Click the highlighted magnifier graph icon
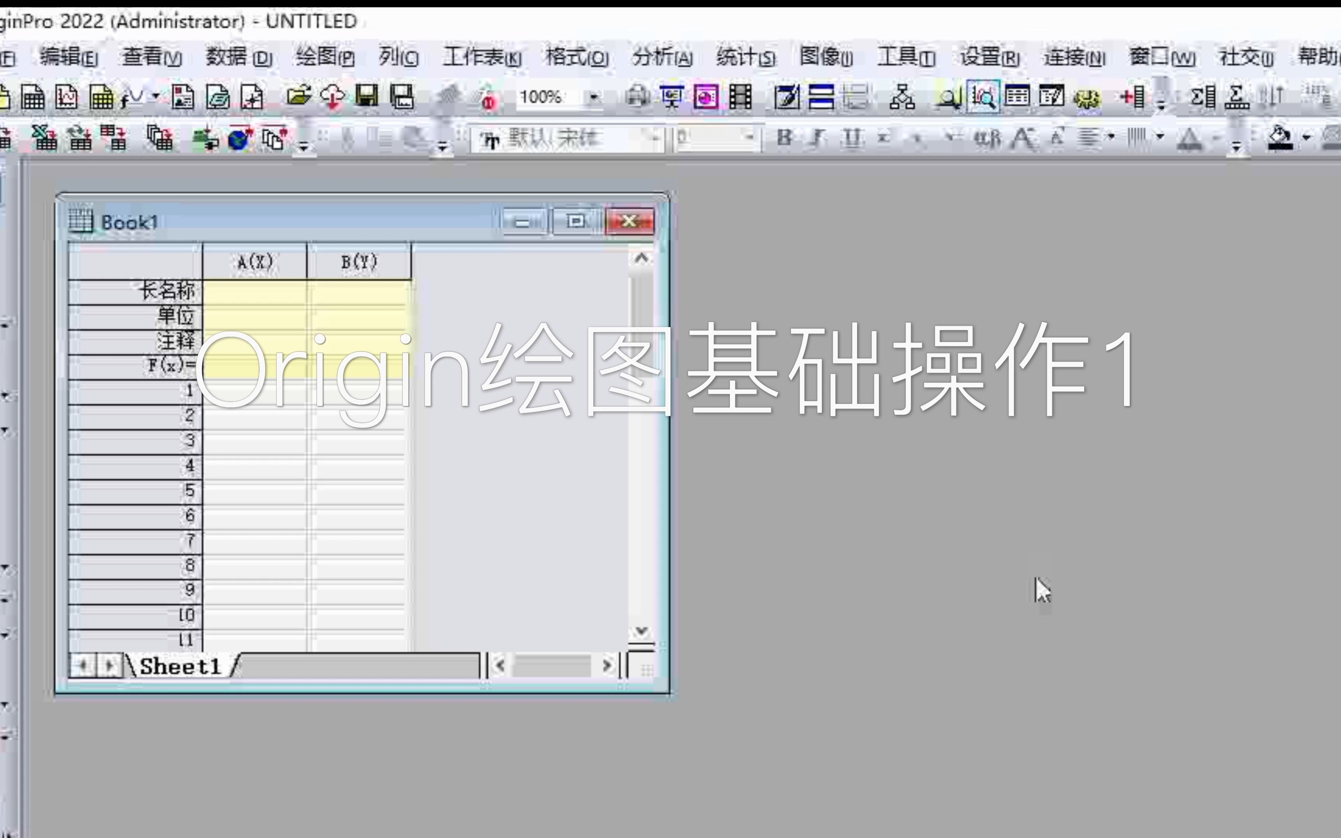The height and width of the screenshot is (838, 1341). [x=983, y=97]
